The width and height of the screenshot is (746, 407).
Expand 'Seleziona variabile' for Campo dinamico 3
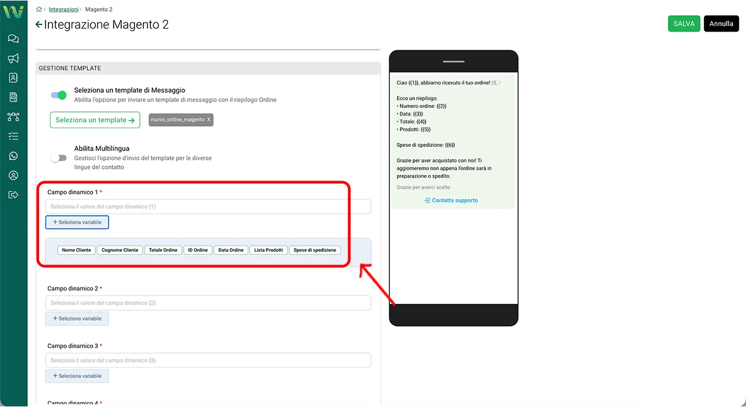coord(77,376)
